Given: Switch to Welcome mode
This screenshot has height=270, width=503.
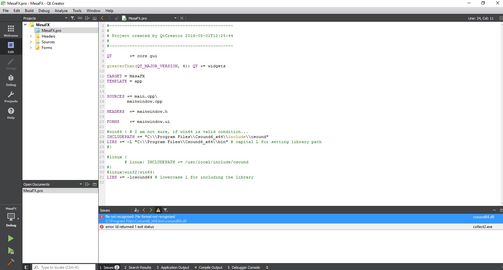Looking at the screenshot, I should pyautogui.click(x=11, y=31).
